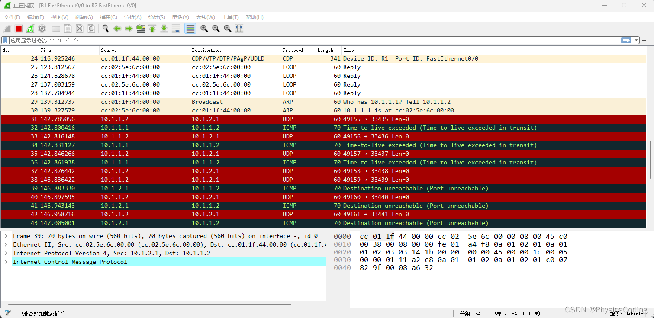Click the apply filter arrow button

point(627,40)
